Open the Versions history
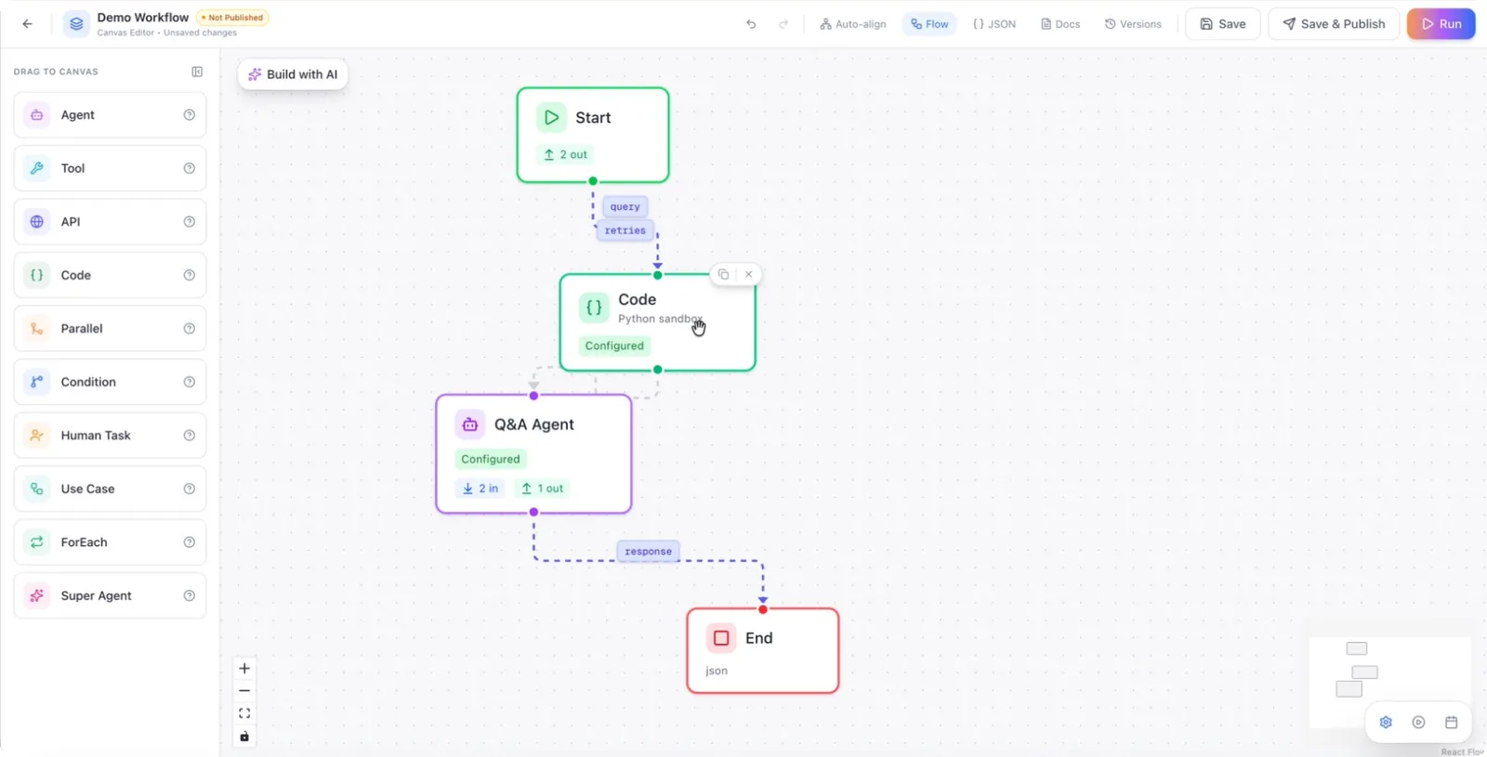Image resolution: width=1487 pixels, height=757 pixels. click(1133, 24)
